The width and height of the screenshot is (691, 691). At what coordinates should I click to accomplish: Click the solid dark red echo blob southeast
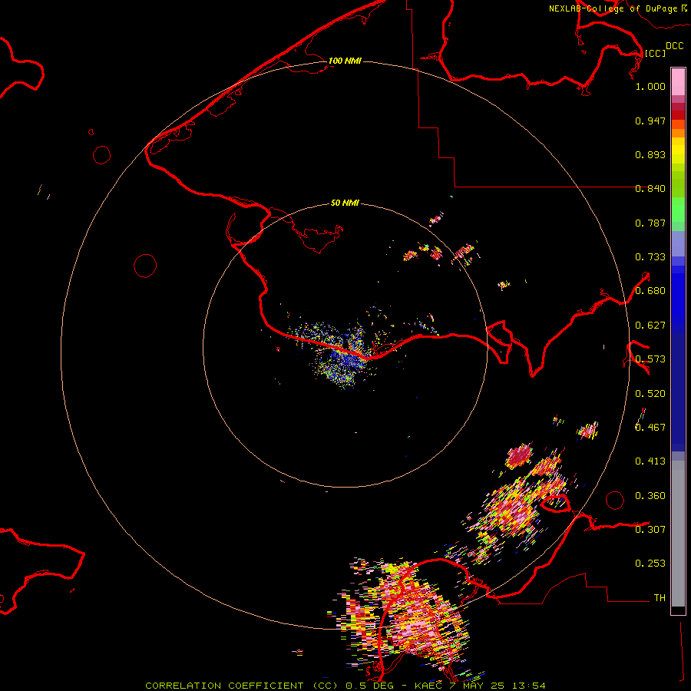(x=519, y=455)
